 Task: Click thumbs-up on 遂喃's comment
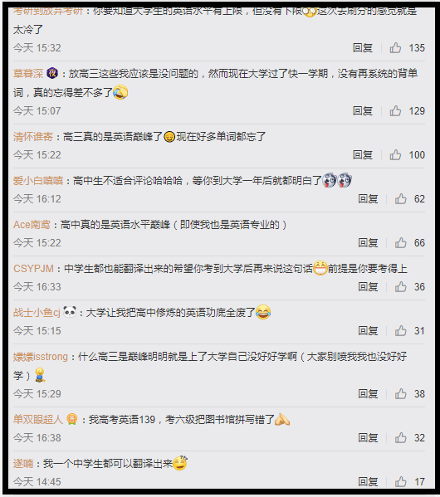coord(401,482)
